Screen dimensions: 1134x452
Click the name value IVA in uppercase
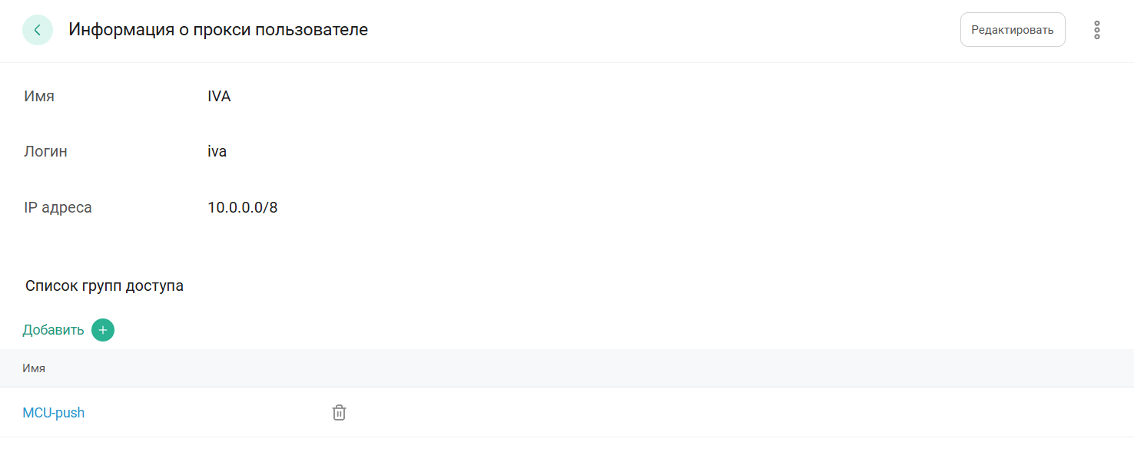point(219,97)
